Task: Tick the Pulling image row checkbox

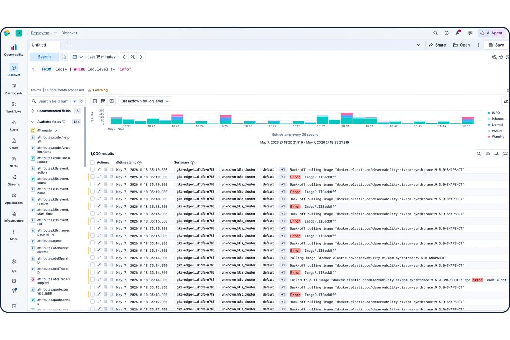Action: click(x=92, y=258)
